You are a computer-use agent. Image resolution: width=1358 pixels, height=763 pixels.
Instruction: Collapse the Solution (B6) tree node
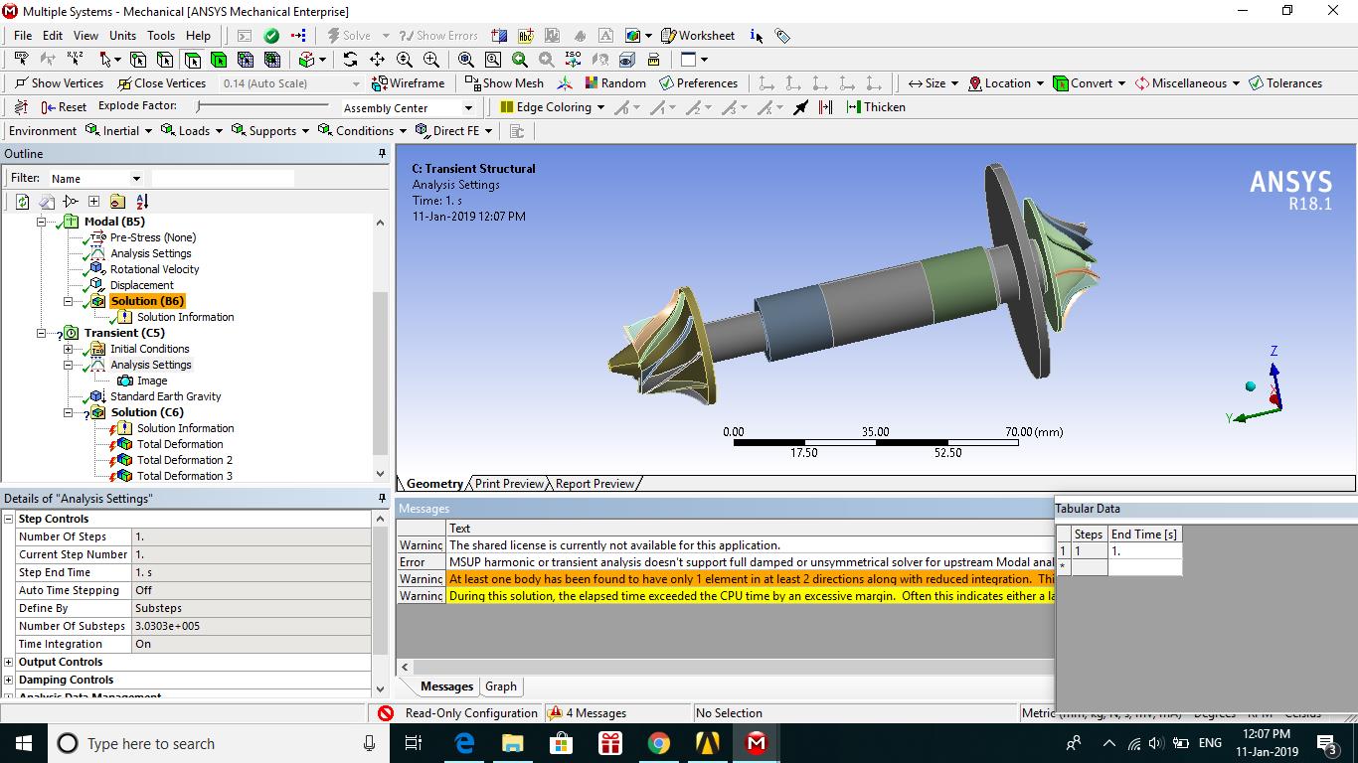pyautogui.click(x=68, y=301)
